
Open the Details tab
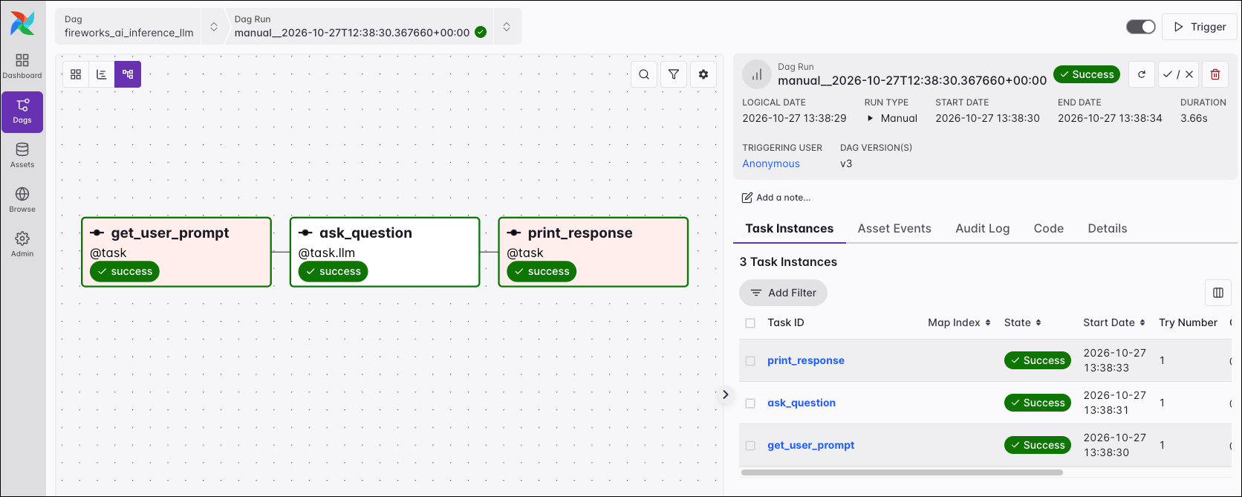1108,228
